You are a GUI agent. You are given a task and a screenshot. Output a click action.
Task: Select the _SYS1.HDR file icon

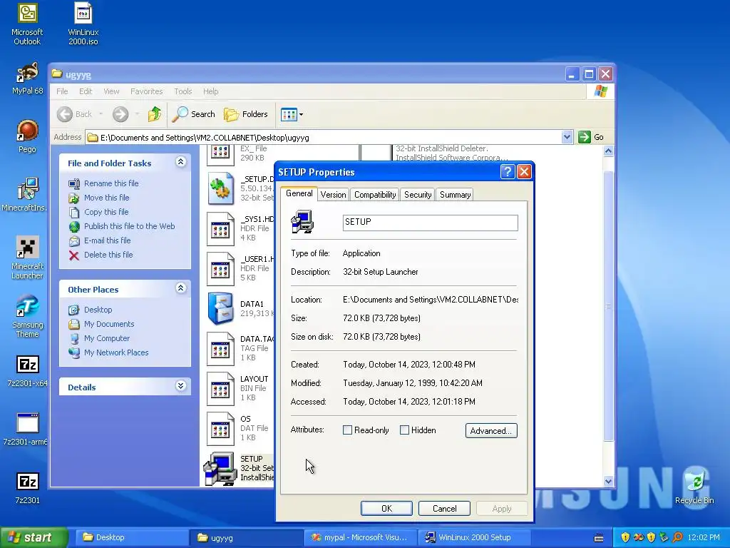(x=220, y=229)
